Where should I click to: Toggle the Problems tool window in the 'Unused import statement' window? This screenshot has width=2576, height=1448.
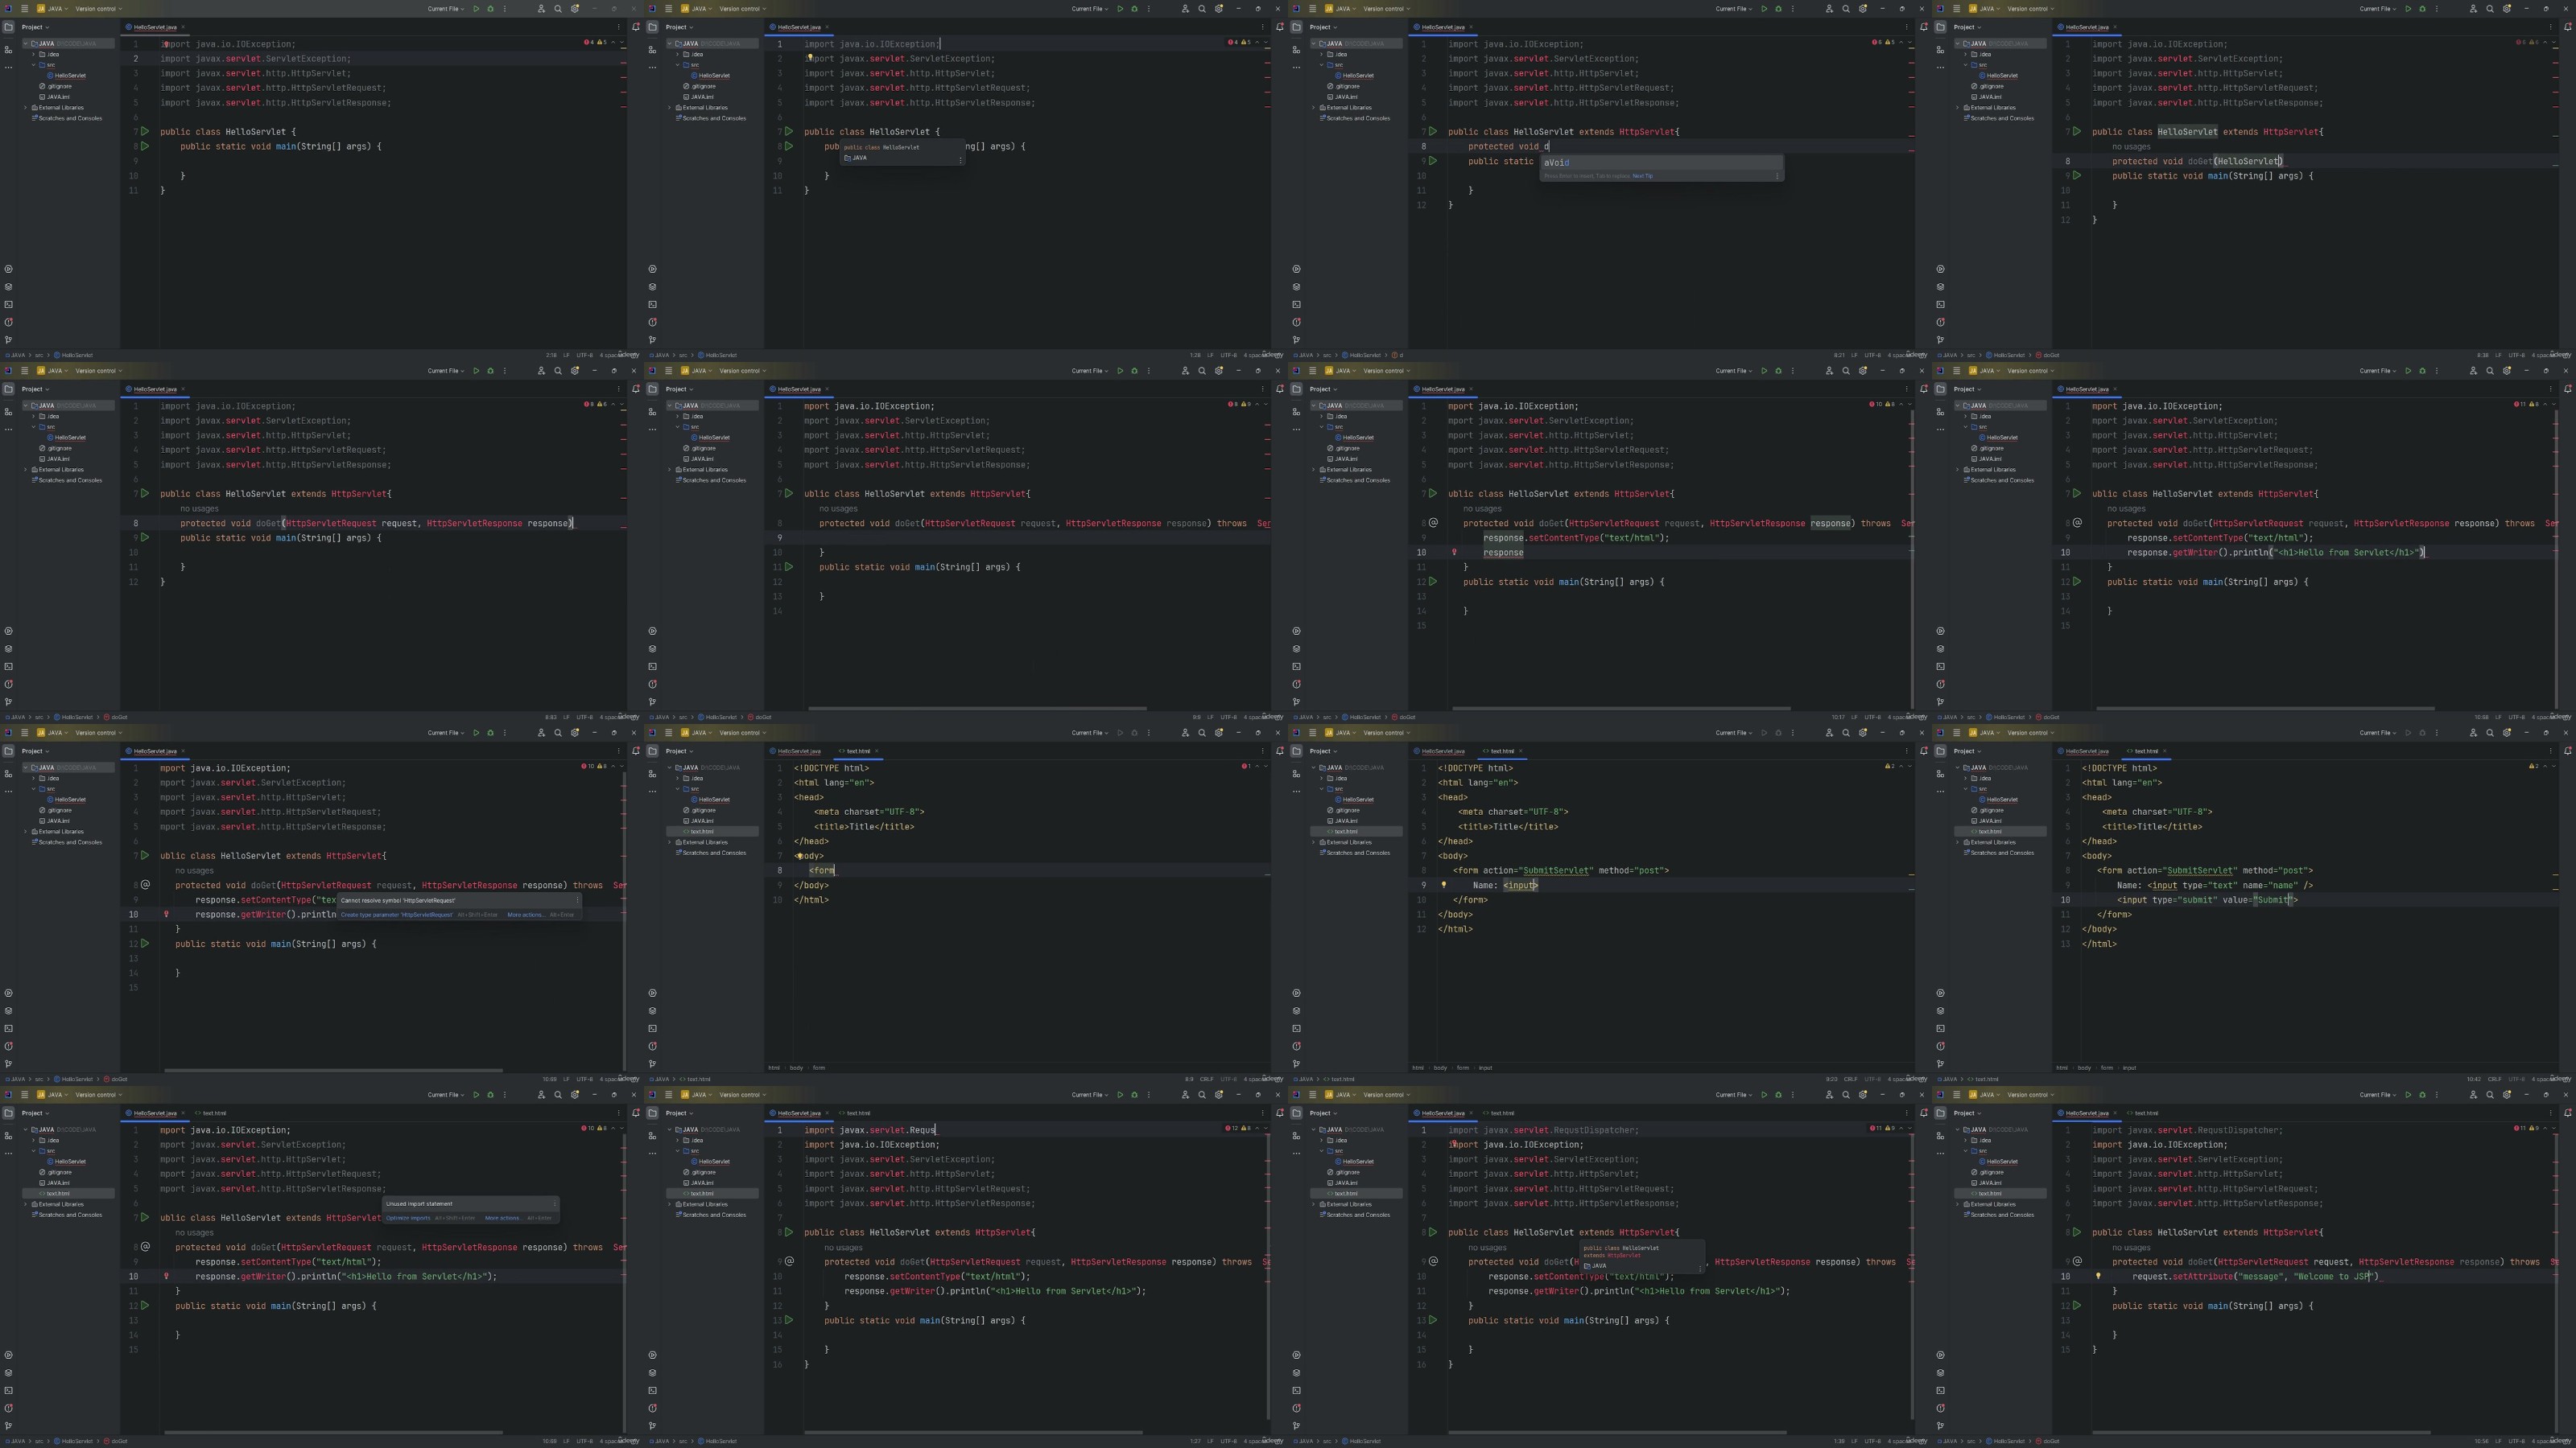(8, 1408)
